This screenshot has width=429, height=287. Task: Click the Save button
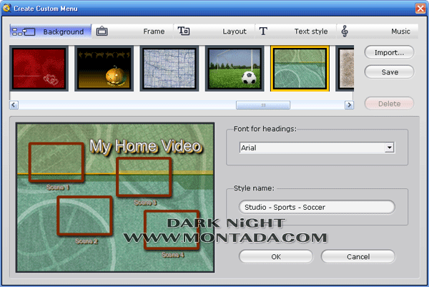tap(389, 72)
